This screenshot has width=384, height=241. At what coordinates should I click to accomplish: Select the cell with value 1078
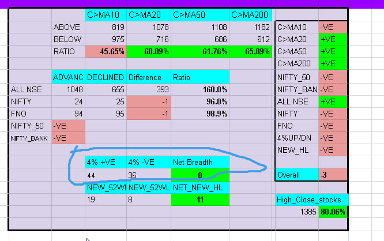pos(149,27)
